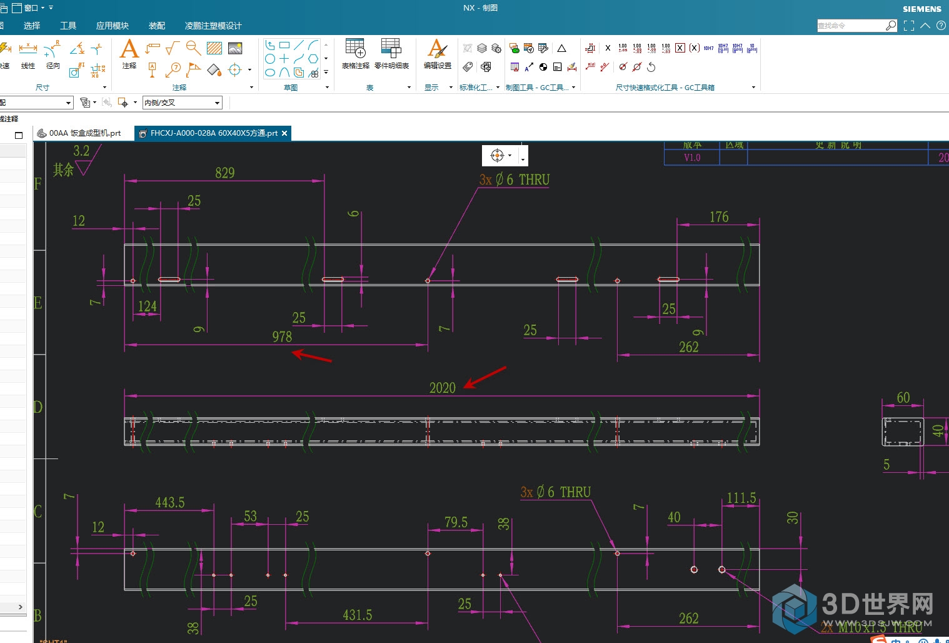Screen dimensions: 949x643
Task: Click the selection filter funnel icon
Action: [85, 103]
